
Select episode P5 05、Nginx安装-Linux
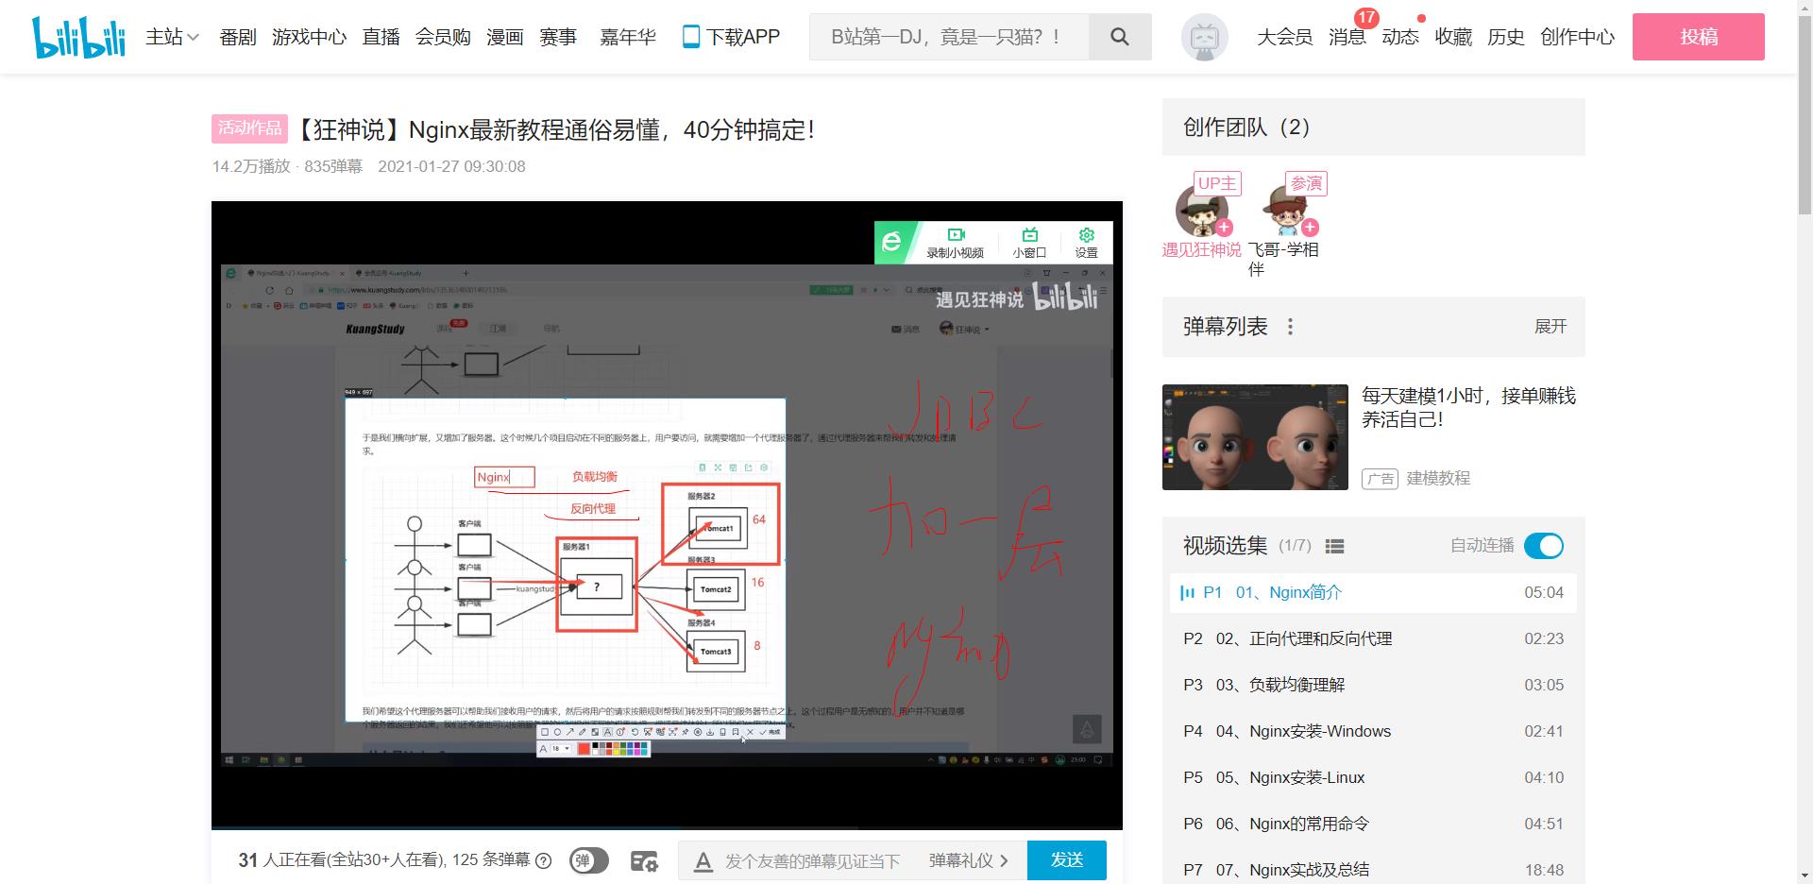[x=1373, y=778]
